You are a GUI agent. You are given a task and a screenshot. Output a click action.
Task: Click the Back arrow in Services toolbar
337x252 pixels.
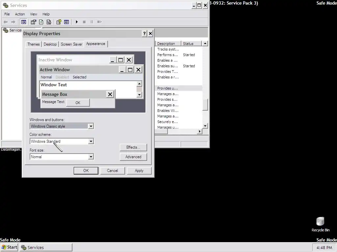(6, 22)
